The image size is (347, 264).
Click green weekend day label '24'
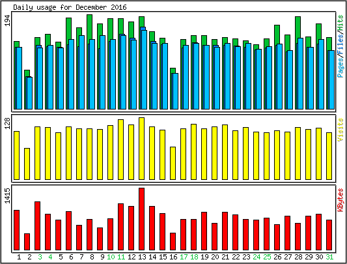coord(257,257)
